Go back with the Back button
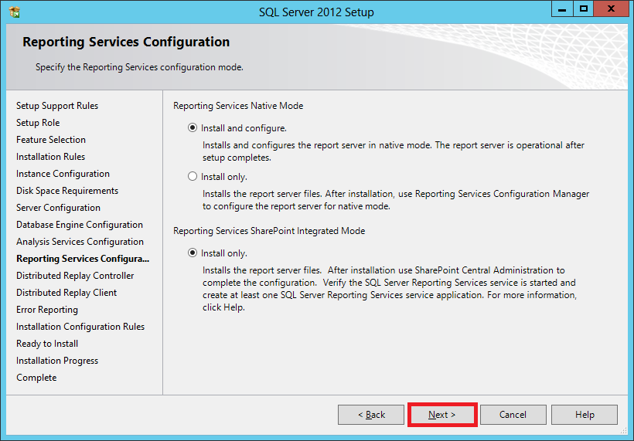The width and height of the screenshot is (634, 441). pyautogui.click(x=371, y=415)
